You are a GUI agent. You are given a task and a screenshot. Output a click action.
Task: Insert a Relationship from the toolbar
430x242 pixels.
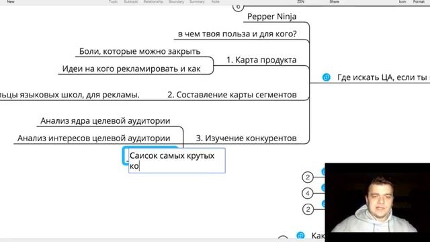[x=153, y=1]
